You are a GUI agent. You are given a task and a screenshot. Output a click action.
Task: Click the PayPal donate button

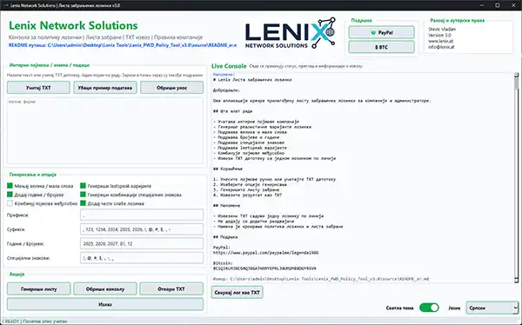(x=382, y=33)
